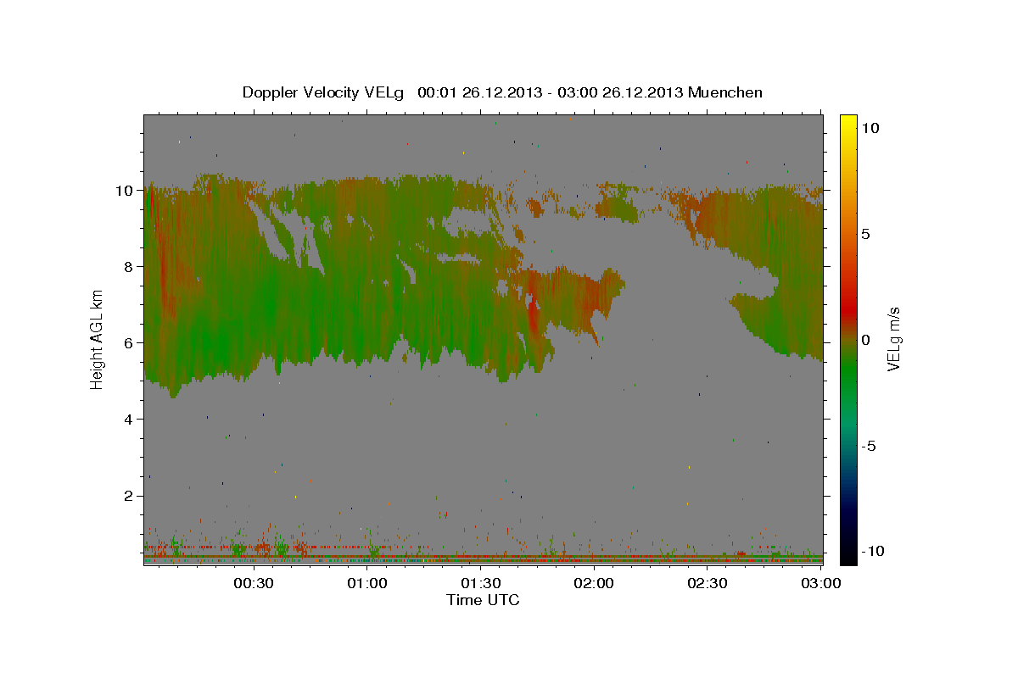The height and width of the screenshot is (678, 1018).
Task: Click the colorbar tick label 10
Action: [x=870, y=127]
